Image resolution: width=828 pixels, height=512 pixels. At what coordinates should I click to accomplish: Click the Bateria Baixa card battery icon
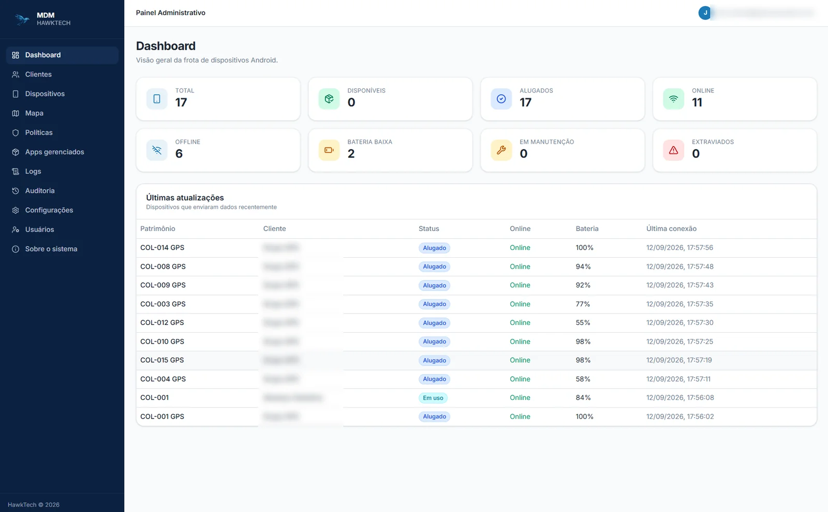pos(329,150)
